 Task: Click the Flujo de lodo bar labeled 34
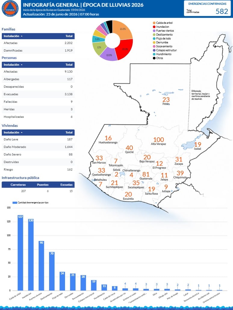pos(62,281)
